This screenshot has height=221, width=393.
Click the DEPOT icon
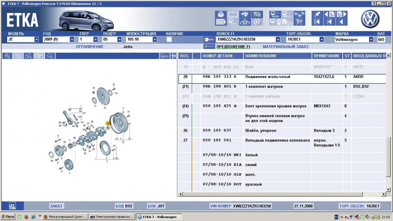(287, 14)
